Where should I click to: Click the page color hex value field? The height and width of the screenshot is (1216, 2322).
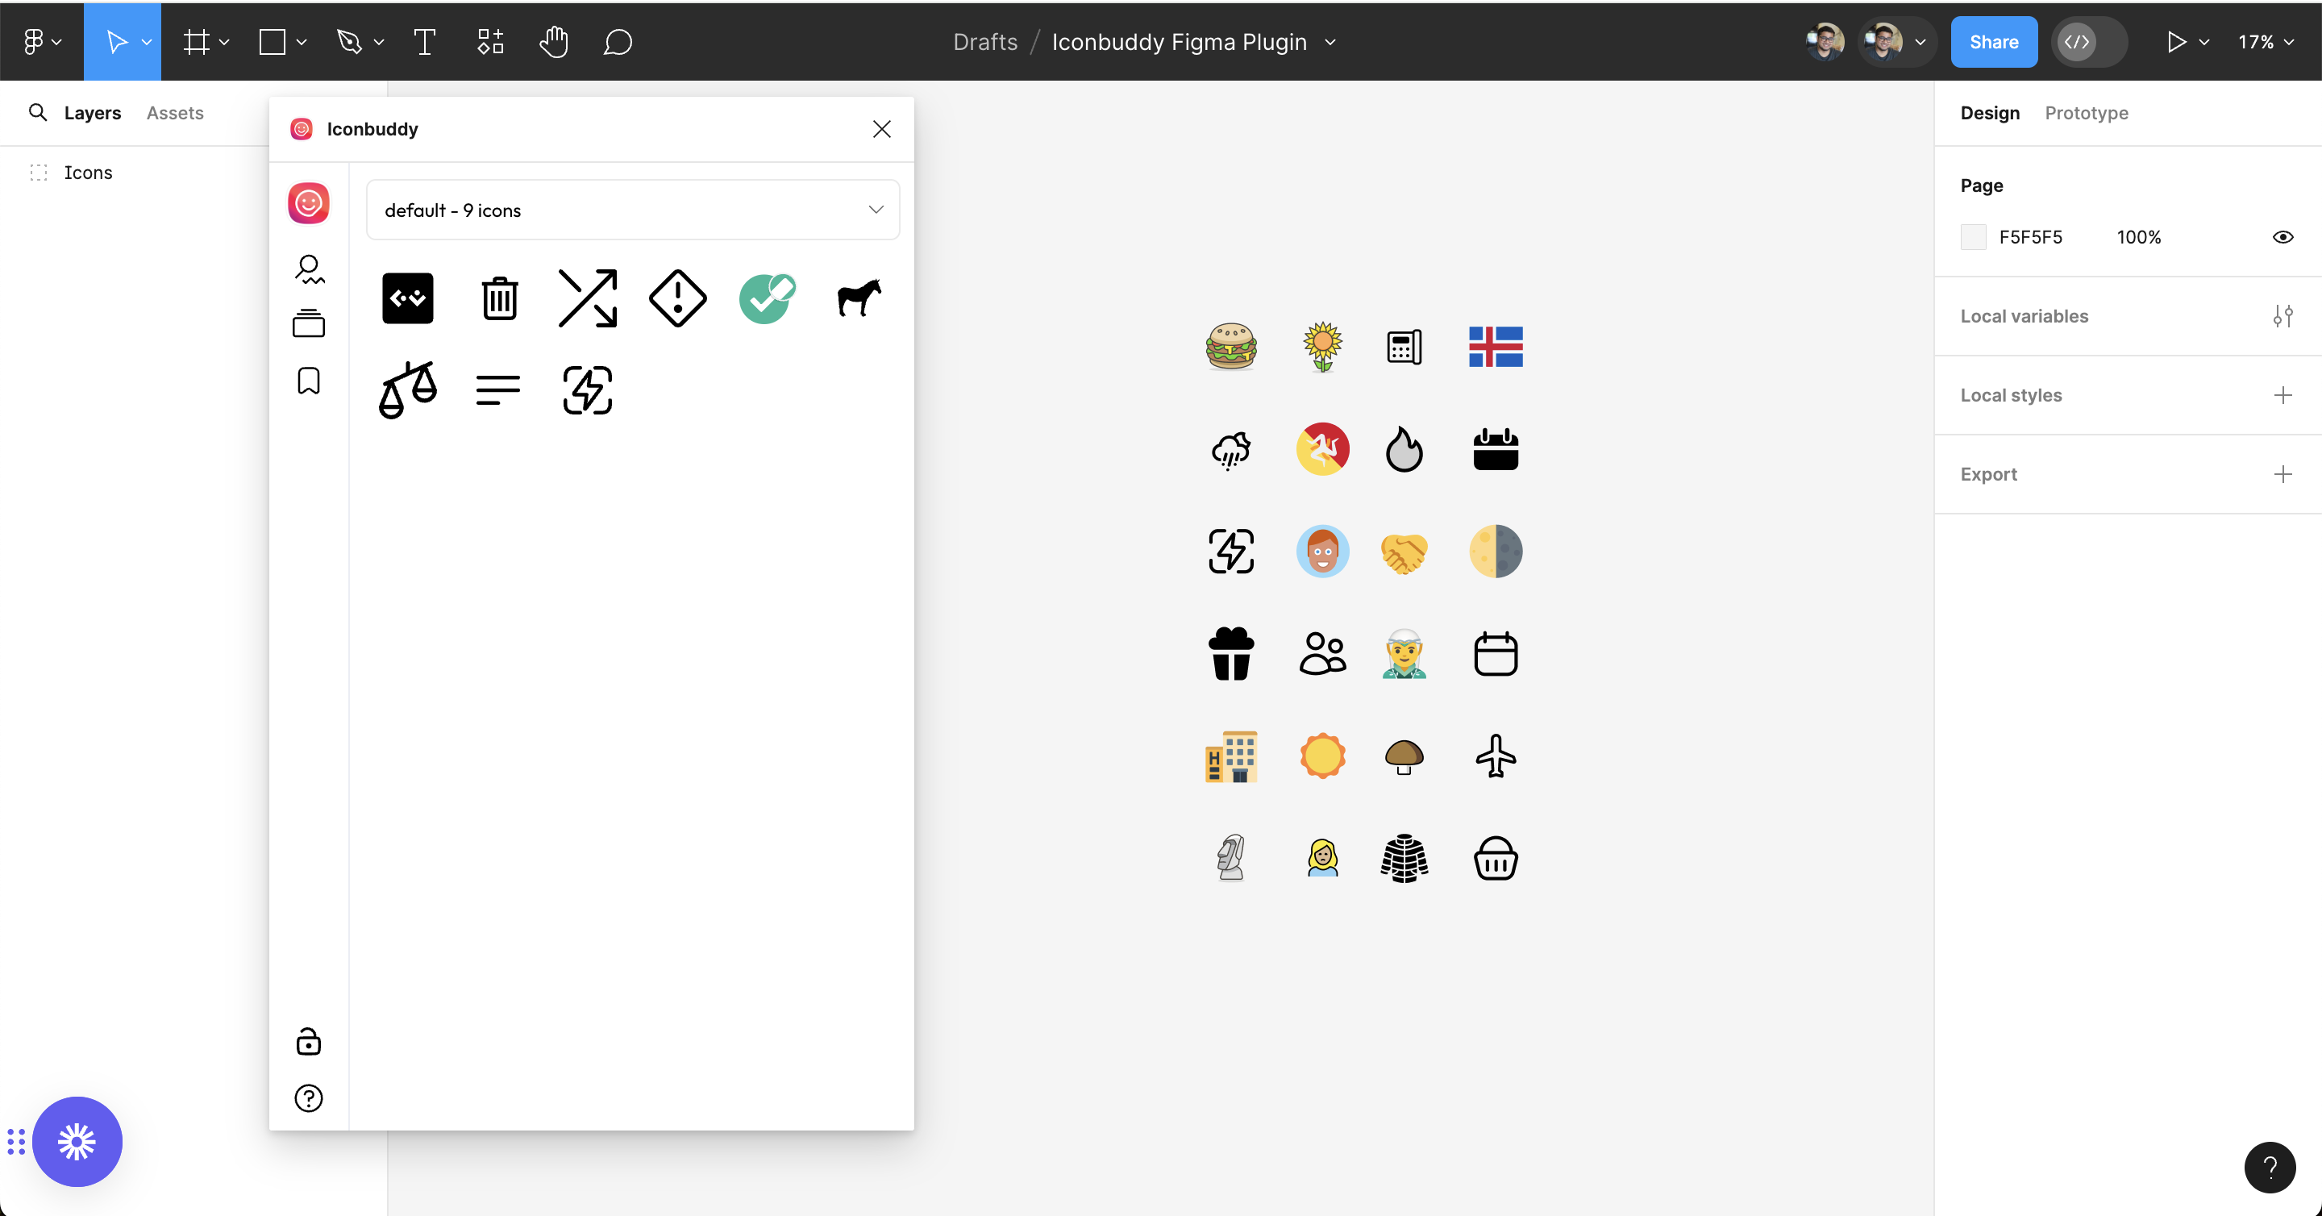pyautogui.click(x=2030, y=237)
